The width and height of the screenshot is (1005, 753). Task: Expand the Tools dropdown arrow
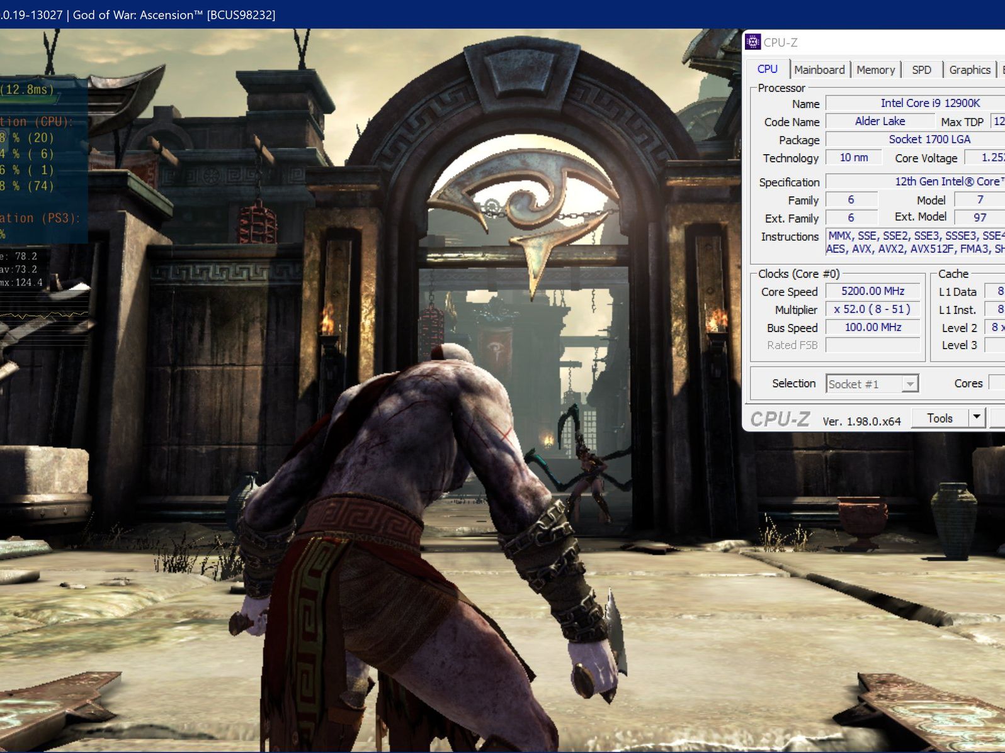(x=977, y=418)
